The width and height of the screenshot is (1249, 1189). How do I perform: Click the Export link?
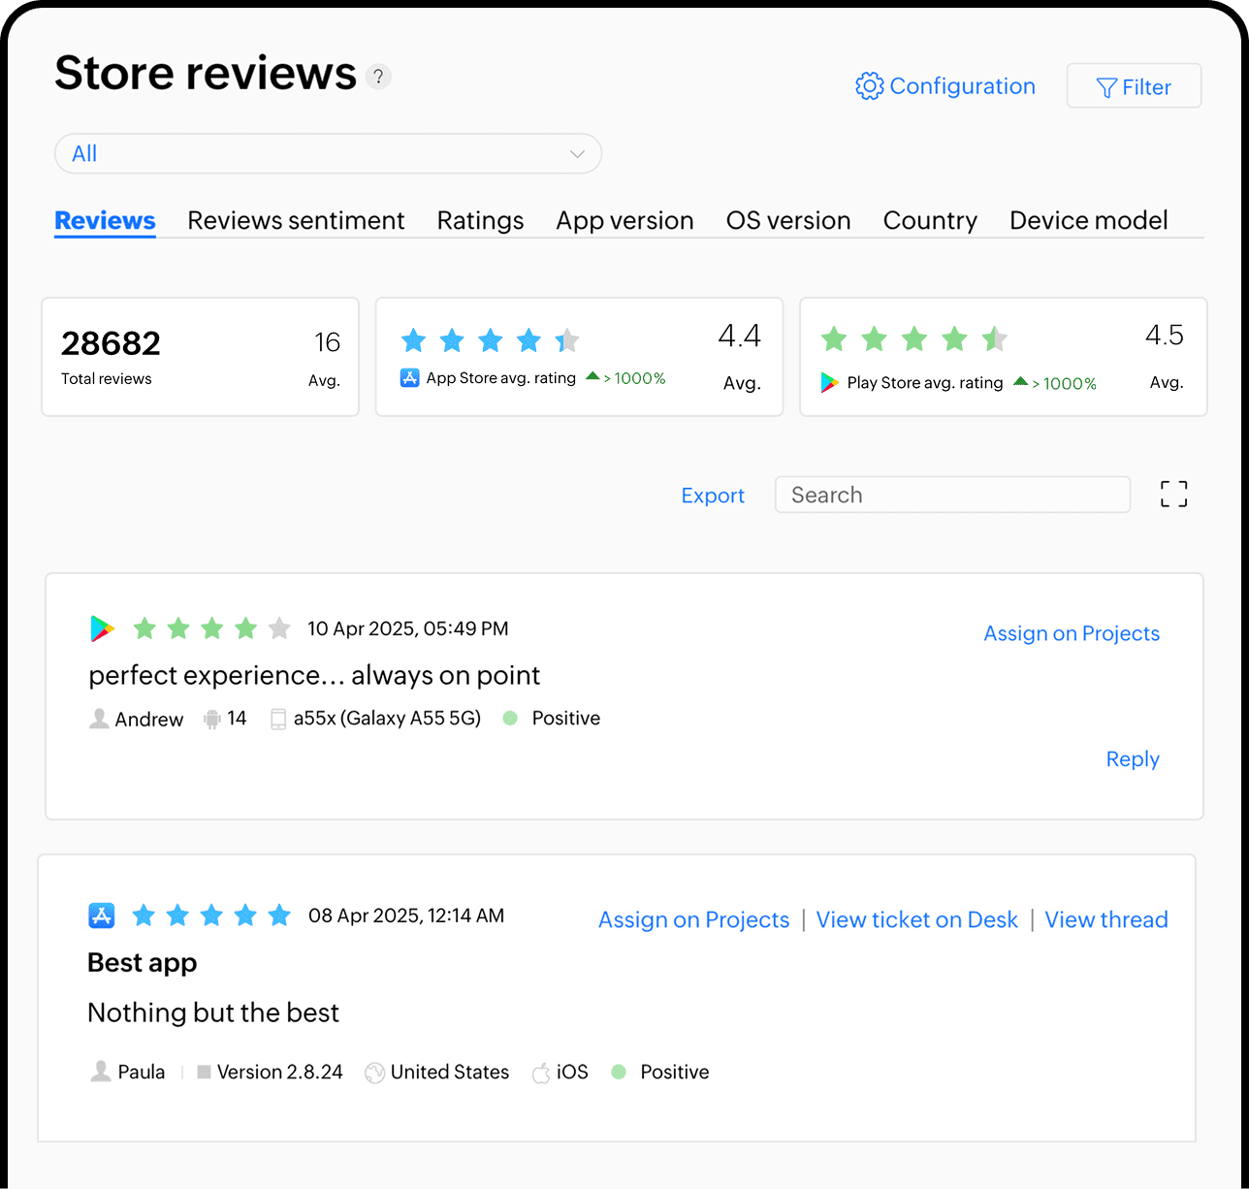pyautogui.click(x=713, y=496)
